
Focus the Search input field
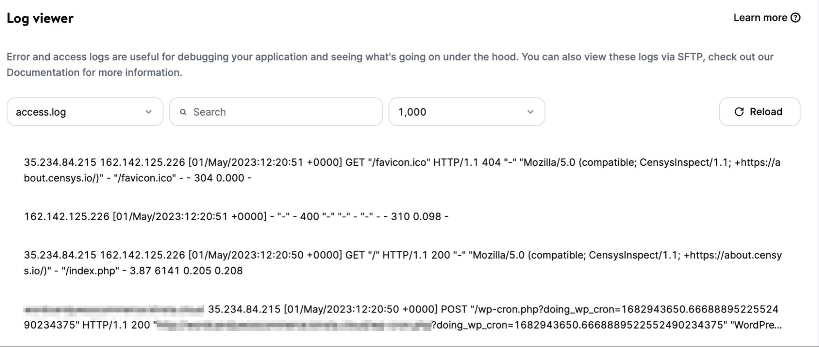[276, 112]
